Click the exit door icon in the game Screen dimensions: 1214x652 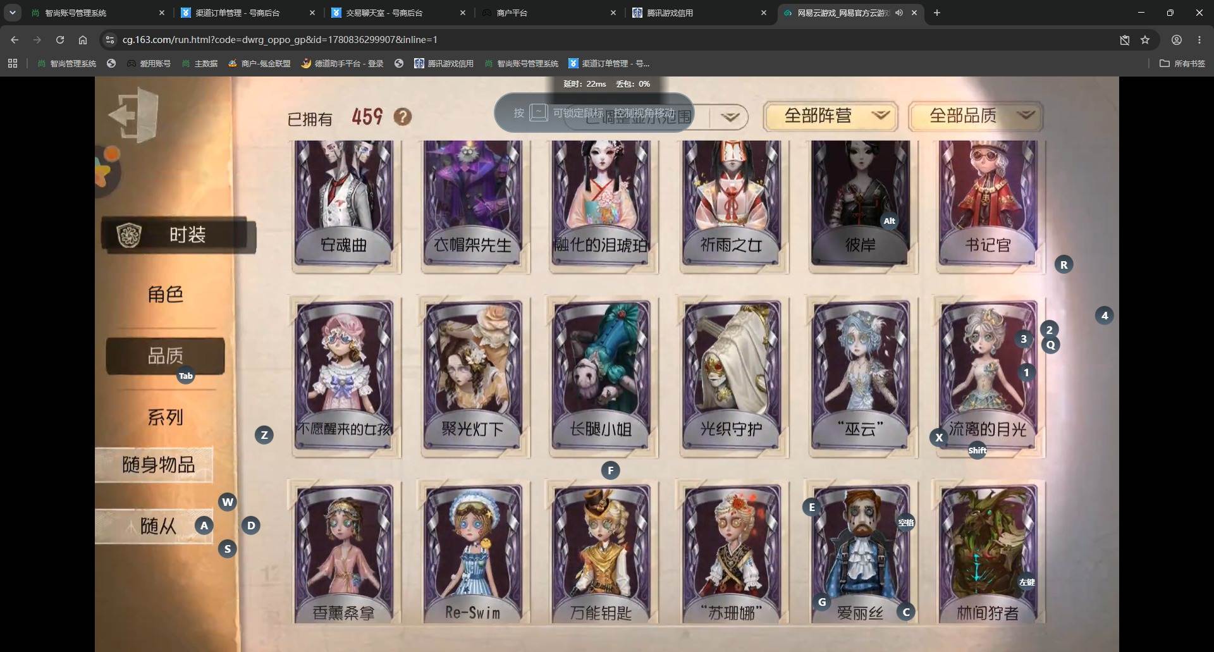click(x=134, y=115)
